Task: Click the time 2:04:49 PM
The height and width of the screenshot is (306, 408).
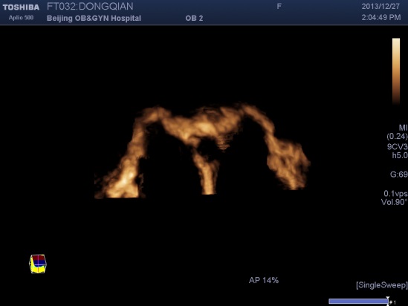Action: click(381, 17)
